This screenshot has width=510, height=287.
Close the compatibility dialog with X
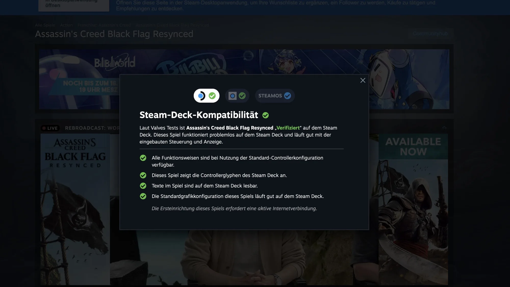pyautogui.click(x=363, y=80)
